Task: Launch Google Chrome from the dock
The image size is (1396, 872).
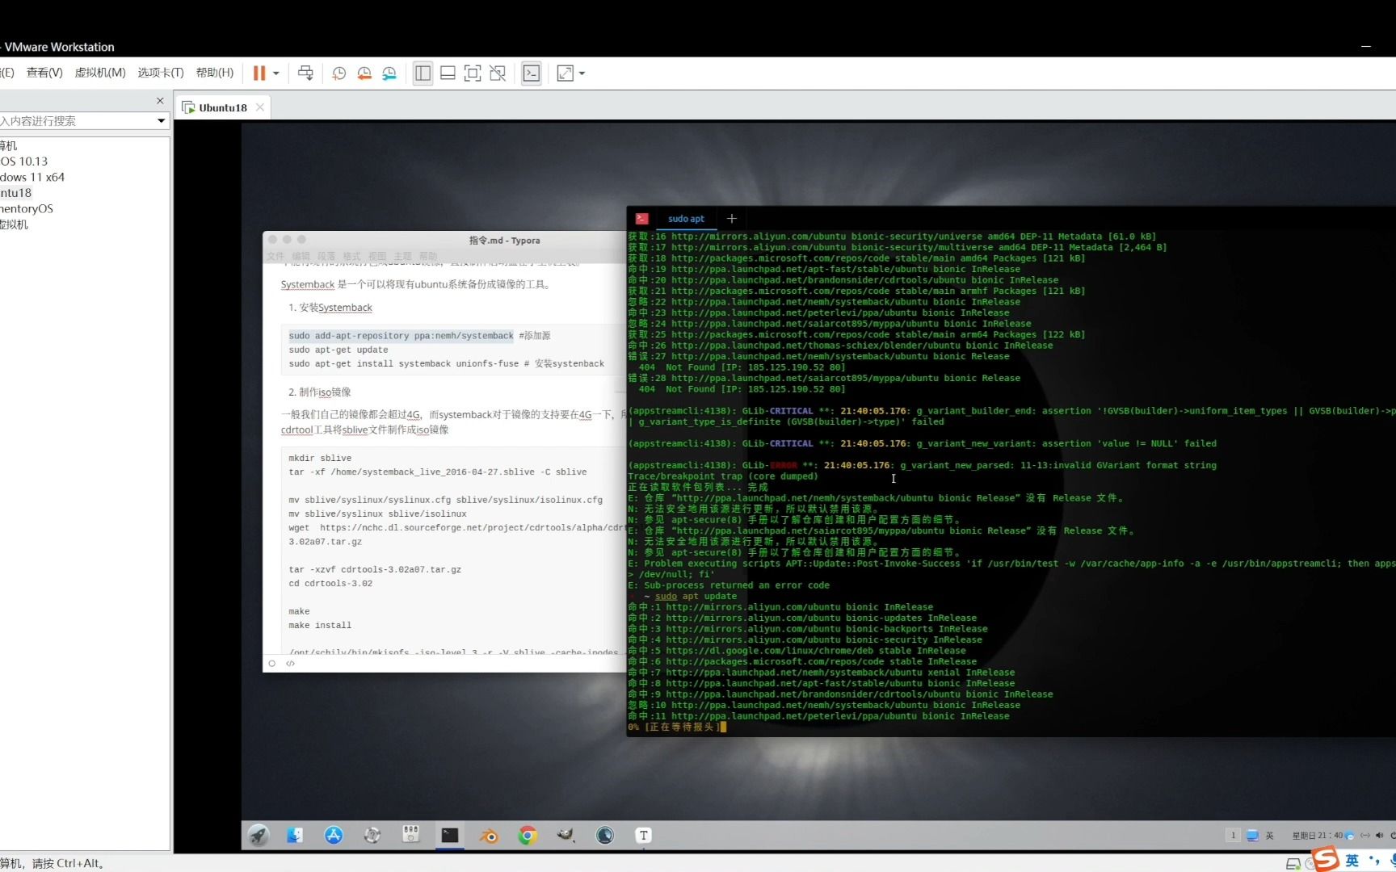Action: [528, 836]
